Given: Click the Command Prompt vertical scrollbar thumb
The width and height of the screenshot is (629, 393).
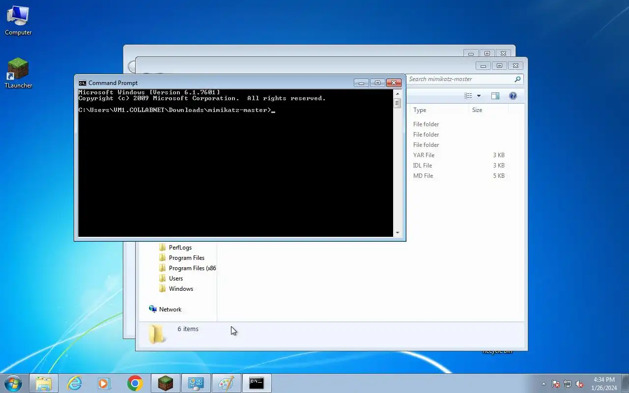Looking at the screenshot, I should click(x=398, y=103).
